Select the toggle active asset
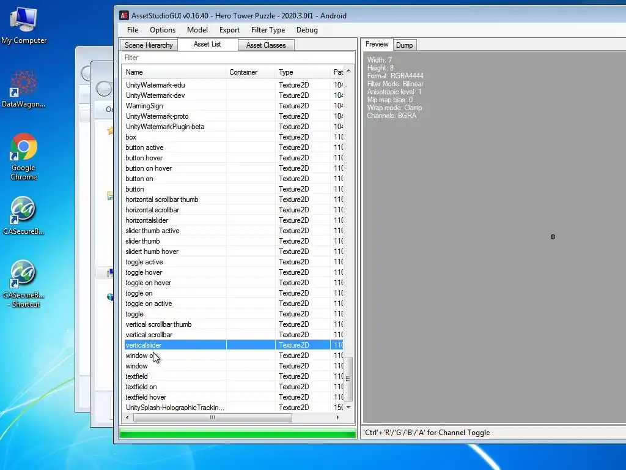The width and height of the screenshot is (626, 470). point(234,261)
